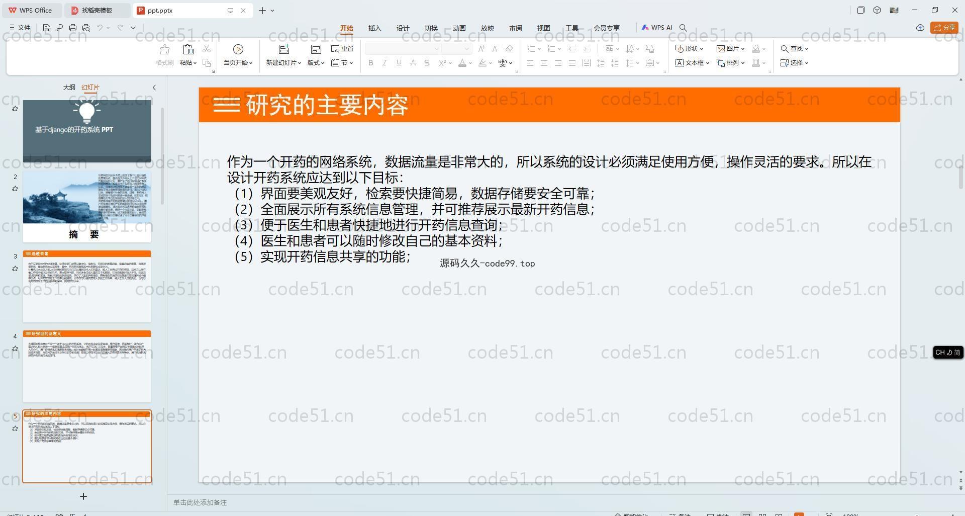Screen dimensions: 965x516
Task: Click the WPS AI button
Action: point(657,28)
